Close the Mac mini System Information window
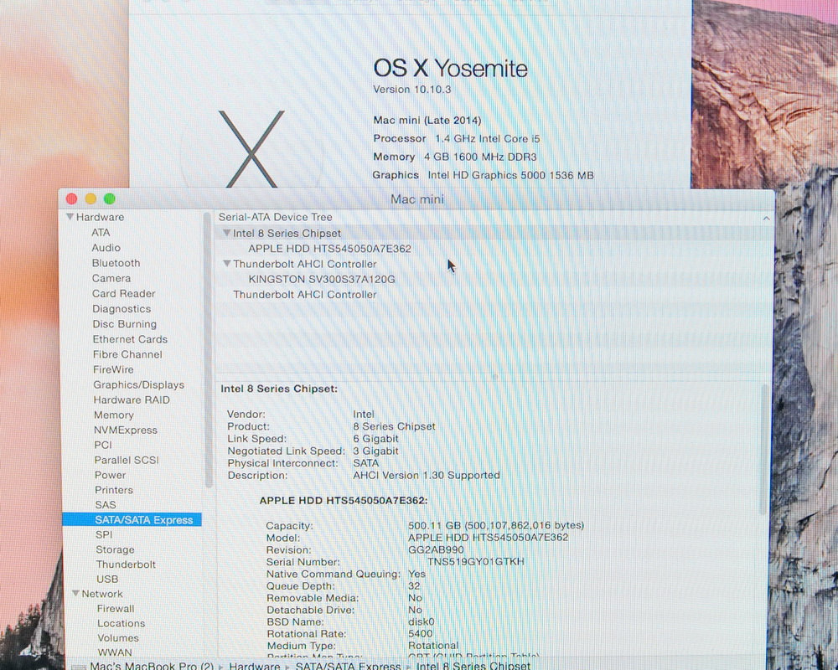 point(71,198)
